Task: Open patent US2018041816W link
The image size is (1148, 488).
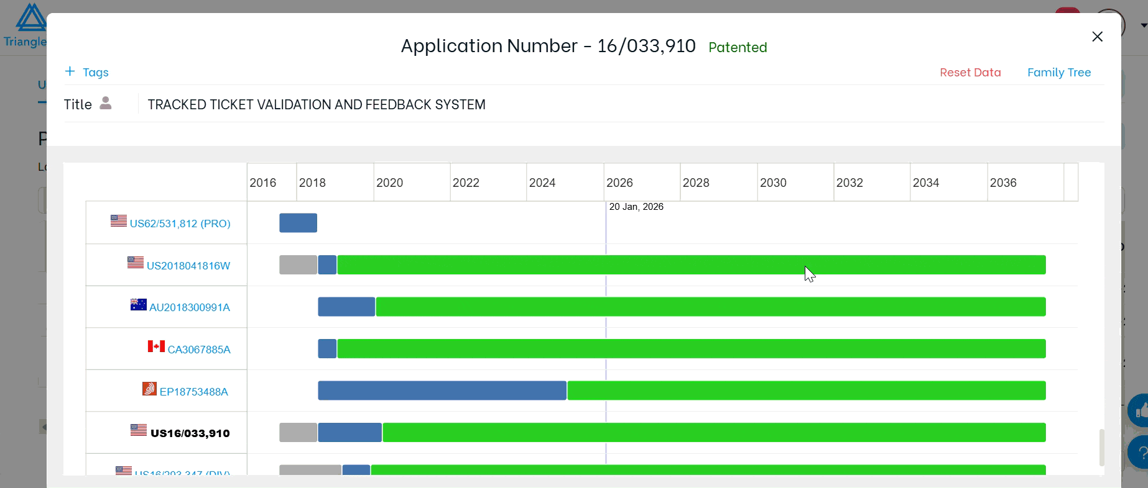Action: (x=188, y=266)
